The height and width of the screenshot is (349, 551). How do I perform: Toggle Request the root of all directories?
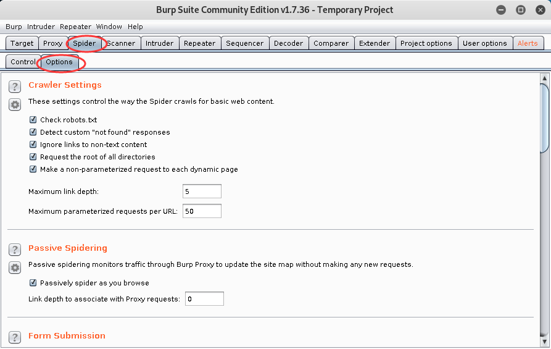click(x=33, y=156)
